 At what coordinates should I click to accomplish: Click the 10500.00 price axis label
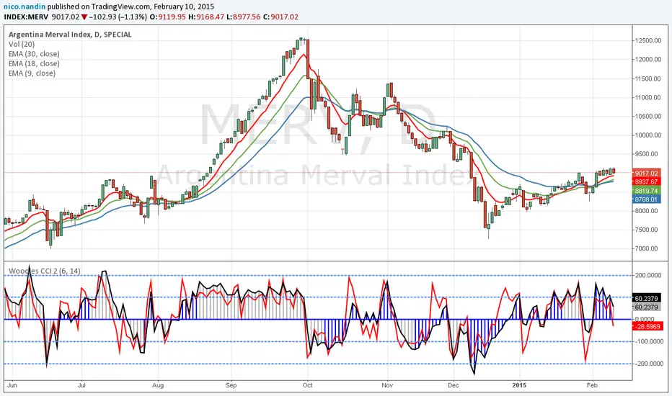[648, 117]
